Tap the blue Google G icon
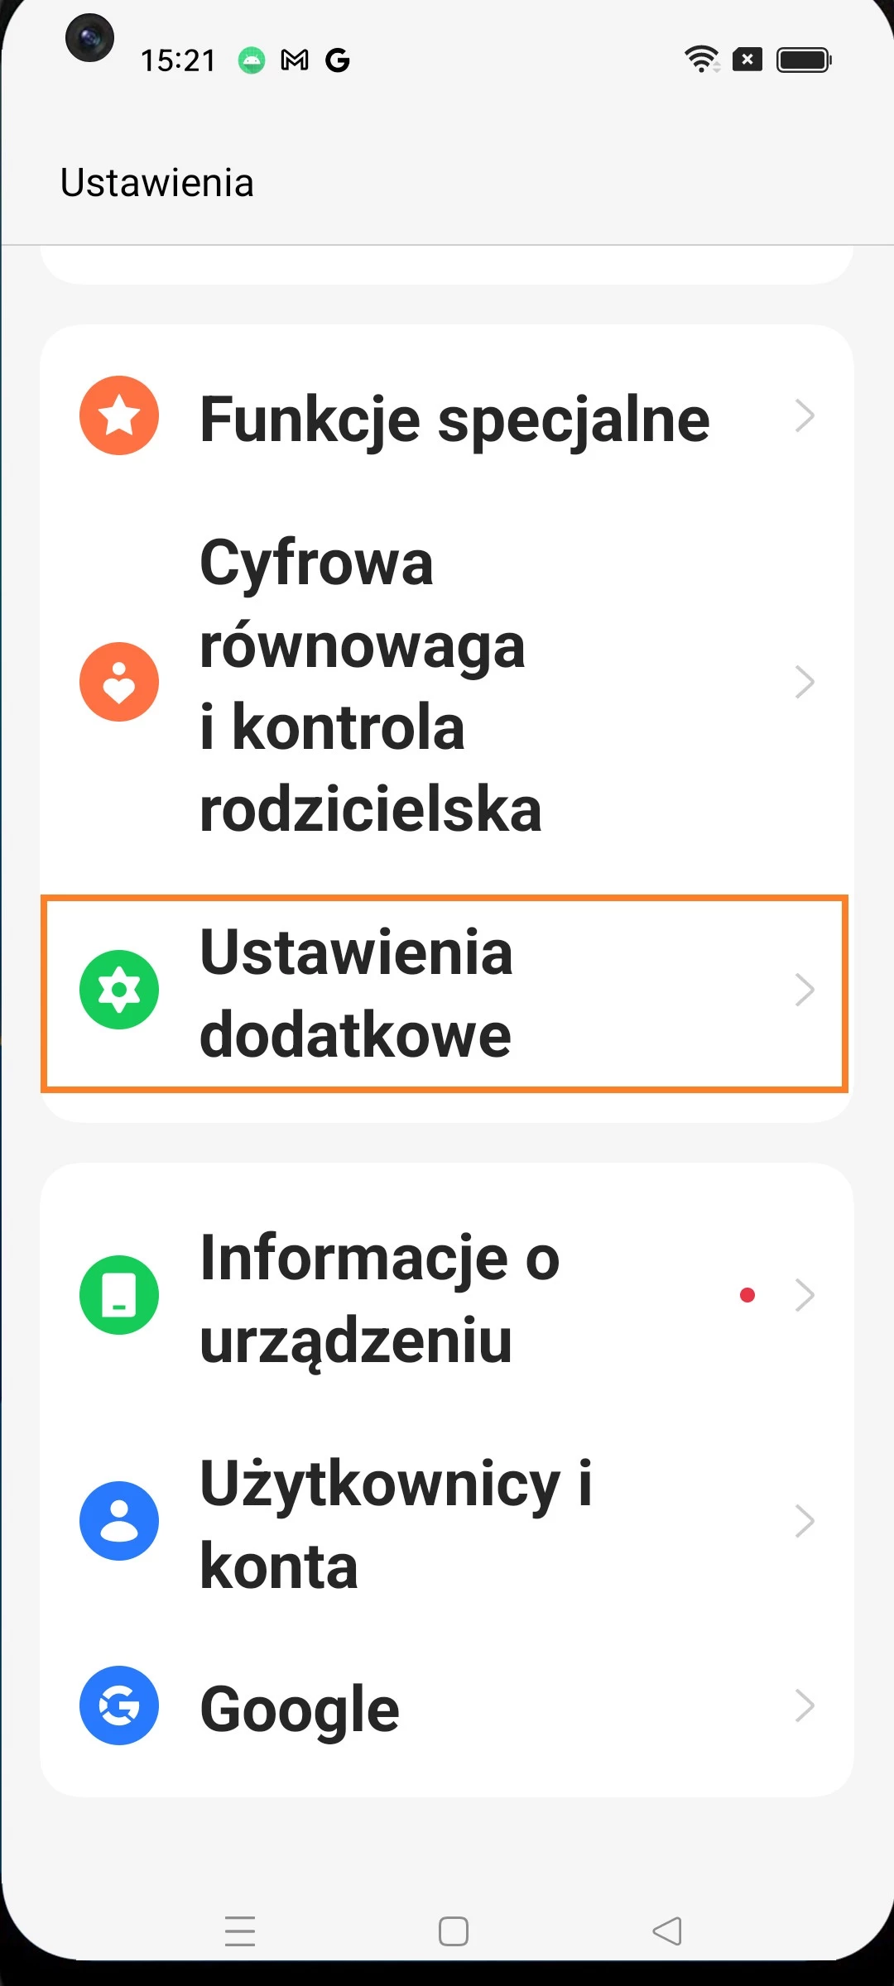 click(119, 1705)
